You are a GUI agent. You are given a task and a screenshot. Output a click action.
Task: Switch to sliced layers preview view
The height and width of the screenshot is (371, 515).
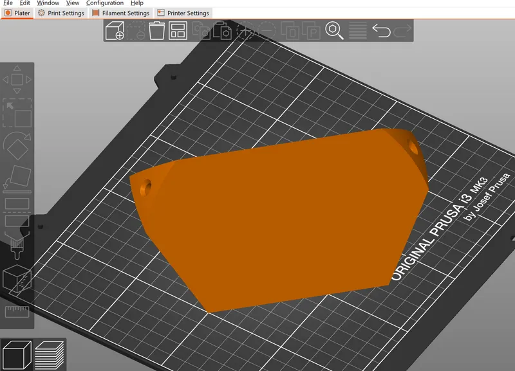pyautogui.click(x=50, y=356)
